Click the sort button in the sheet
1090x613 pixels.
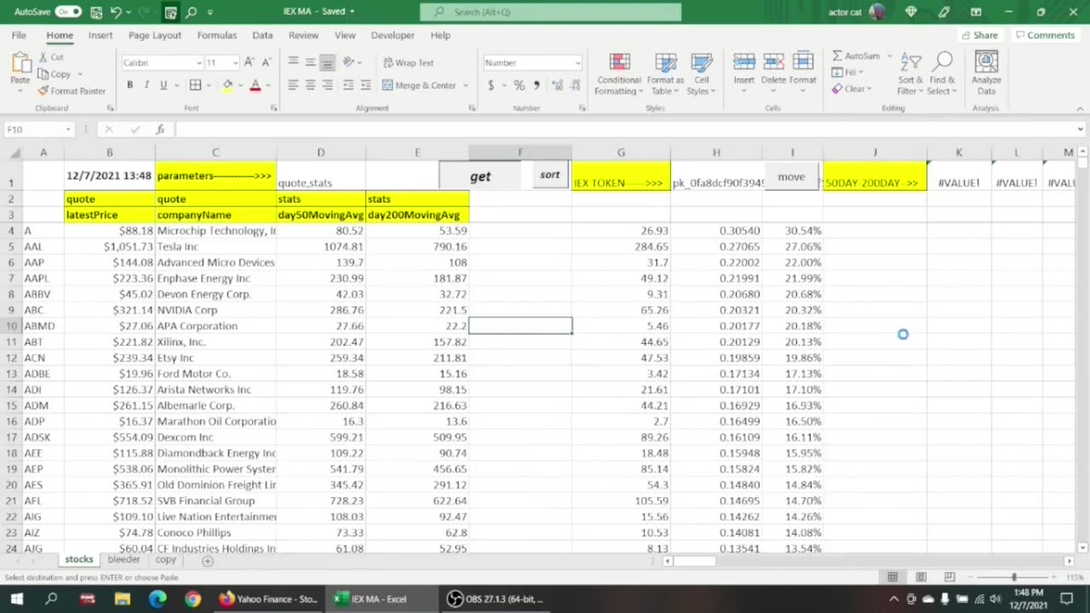(x=550, y=175)
